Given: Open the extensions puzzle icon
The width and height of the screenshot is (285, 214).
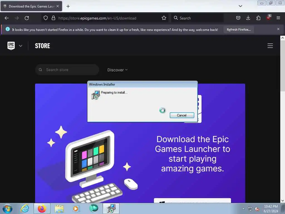Looking at the screenshot, I should click(x=258, y=18).
